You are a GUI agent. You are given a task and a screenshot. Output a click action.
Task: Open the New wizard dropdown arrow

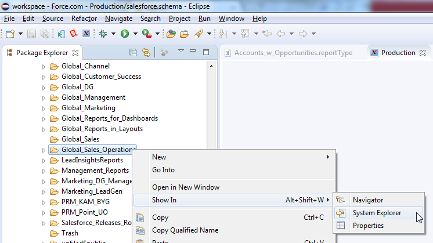pyautogui.click(x=20, y=34)
